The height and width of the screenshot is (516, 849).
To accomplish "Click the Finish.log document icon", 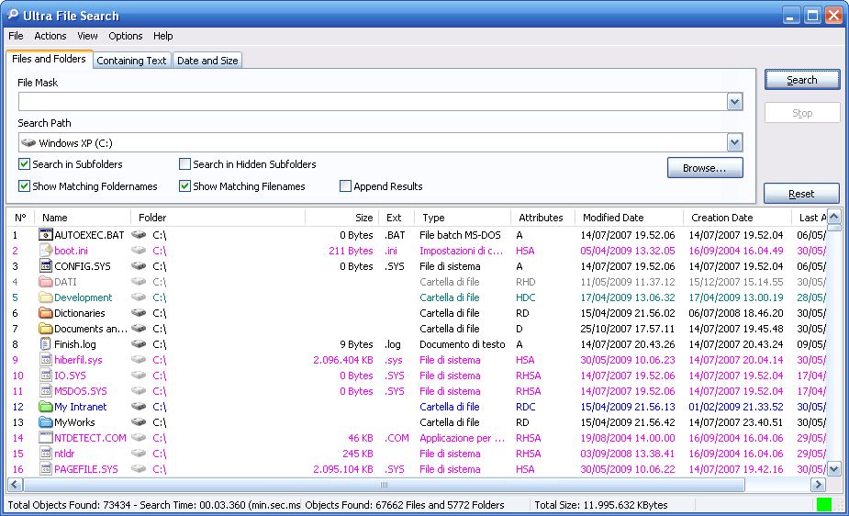I will 46,344.
